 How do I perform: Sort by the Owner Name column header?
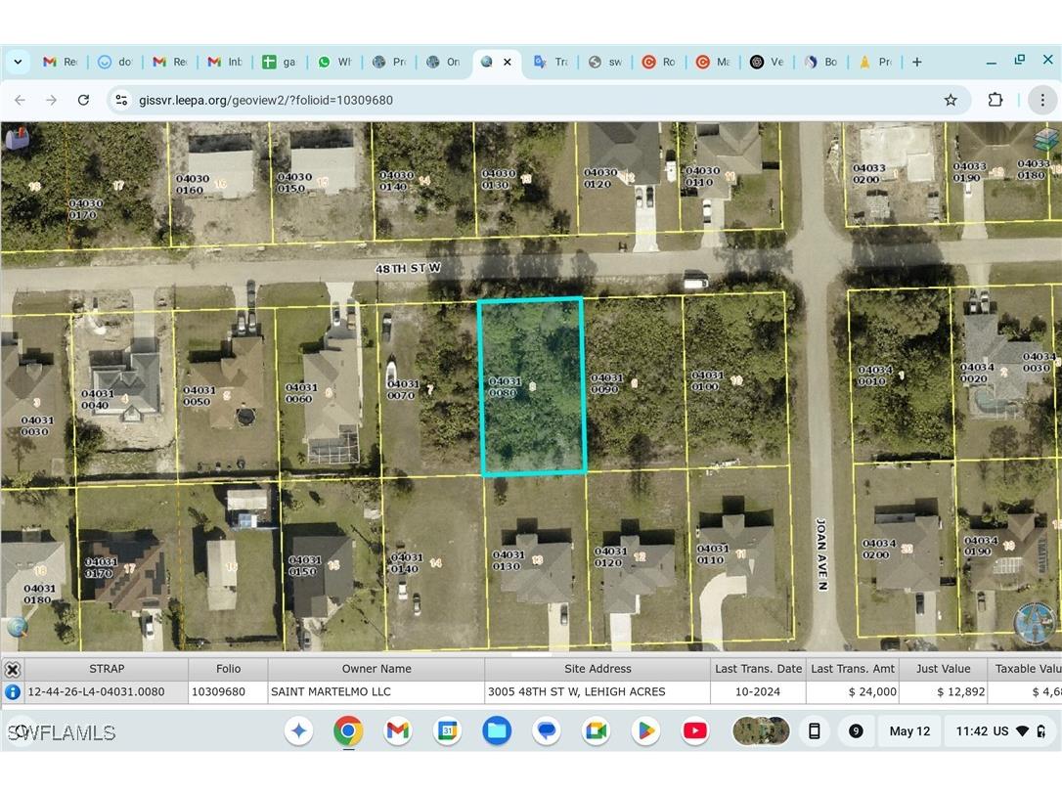pyautogui.click(x=376, y=669)
